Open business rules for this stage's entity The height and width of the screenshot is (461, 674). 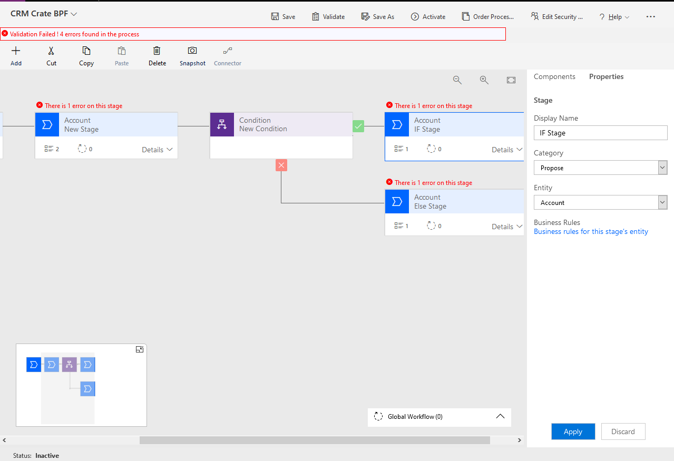(591, 231)
